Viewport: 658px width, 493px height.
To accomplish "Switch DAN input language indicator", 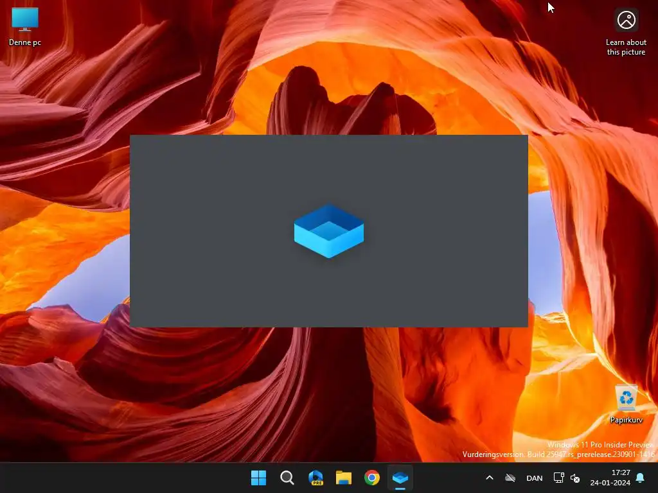I will pyautogui.click(x=534, y=478).
